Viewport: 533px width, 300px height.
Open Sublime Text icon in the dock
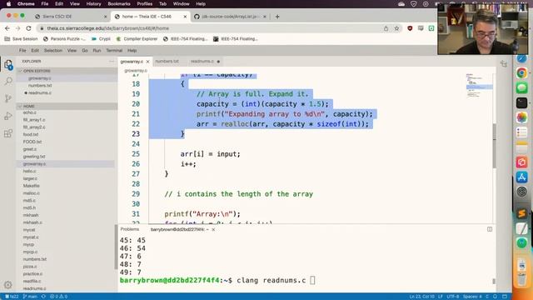[522, 213]
